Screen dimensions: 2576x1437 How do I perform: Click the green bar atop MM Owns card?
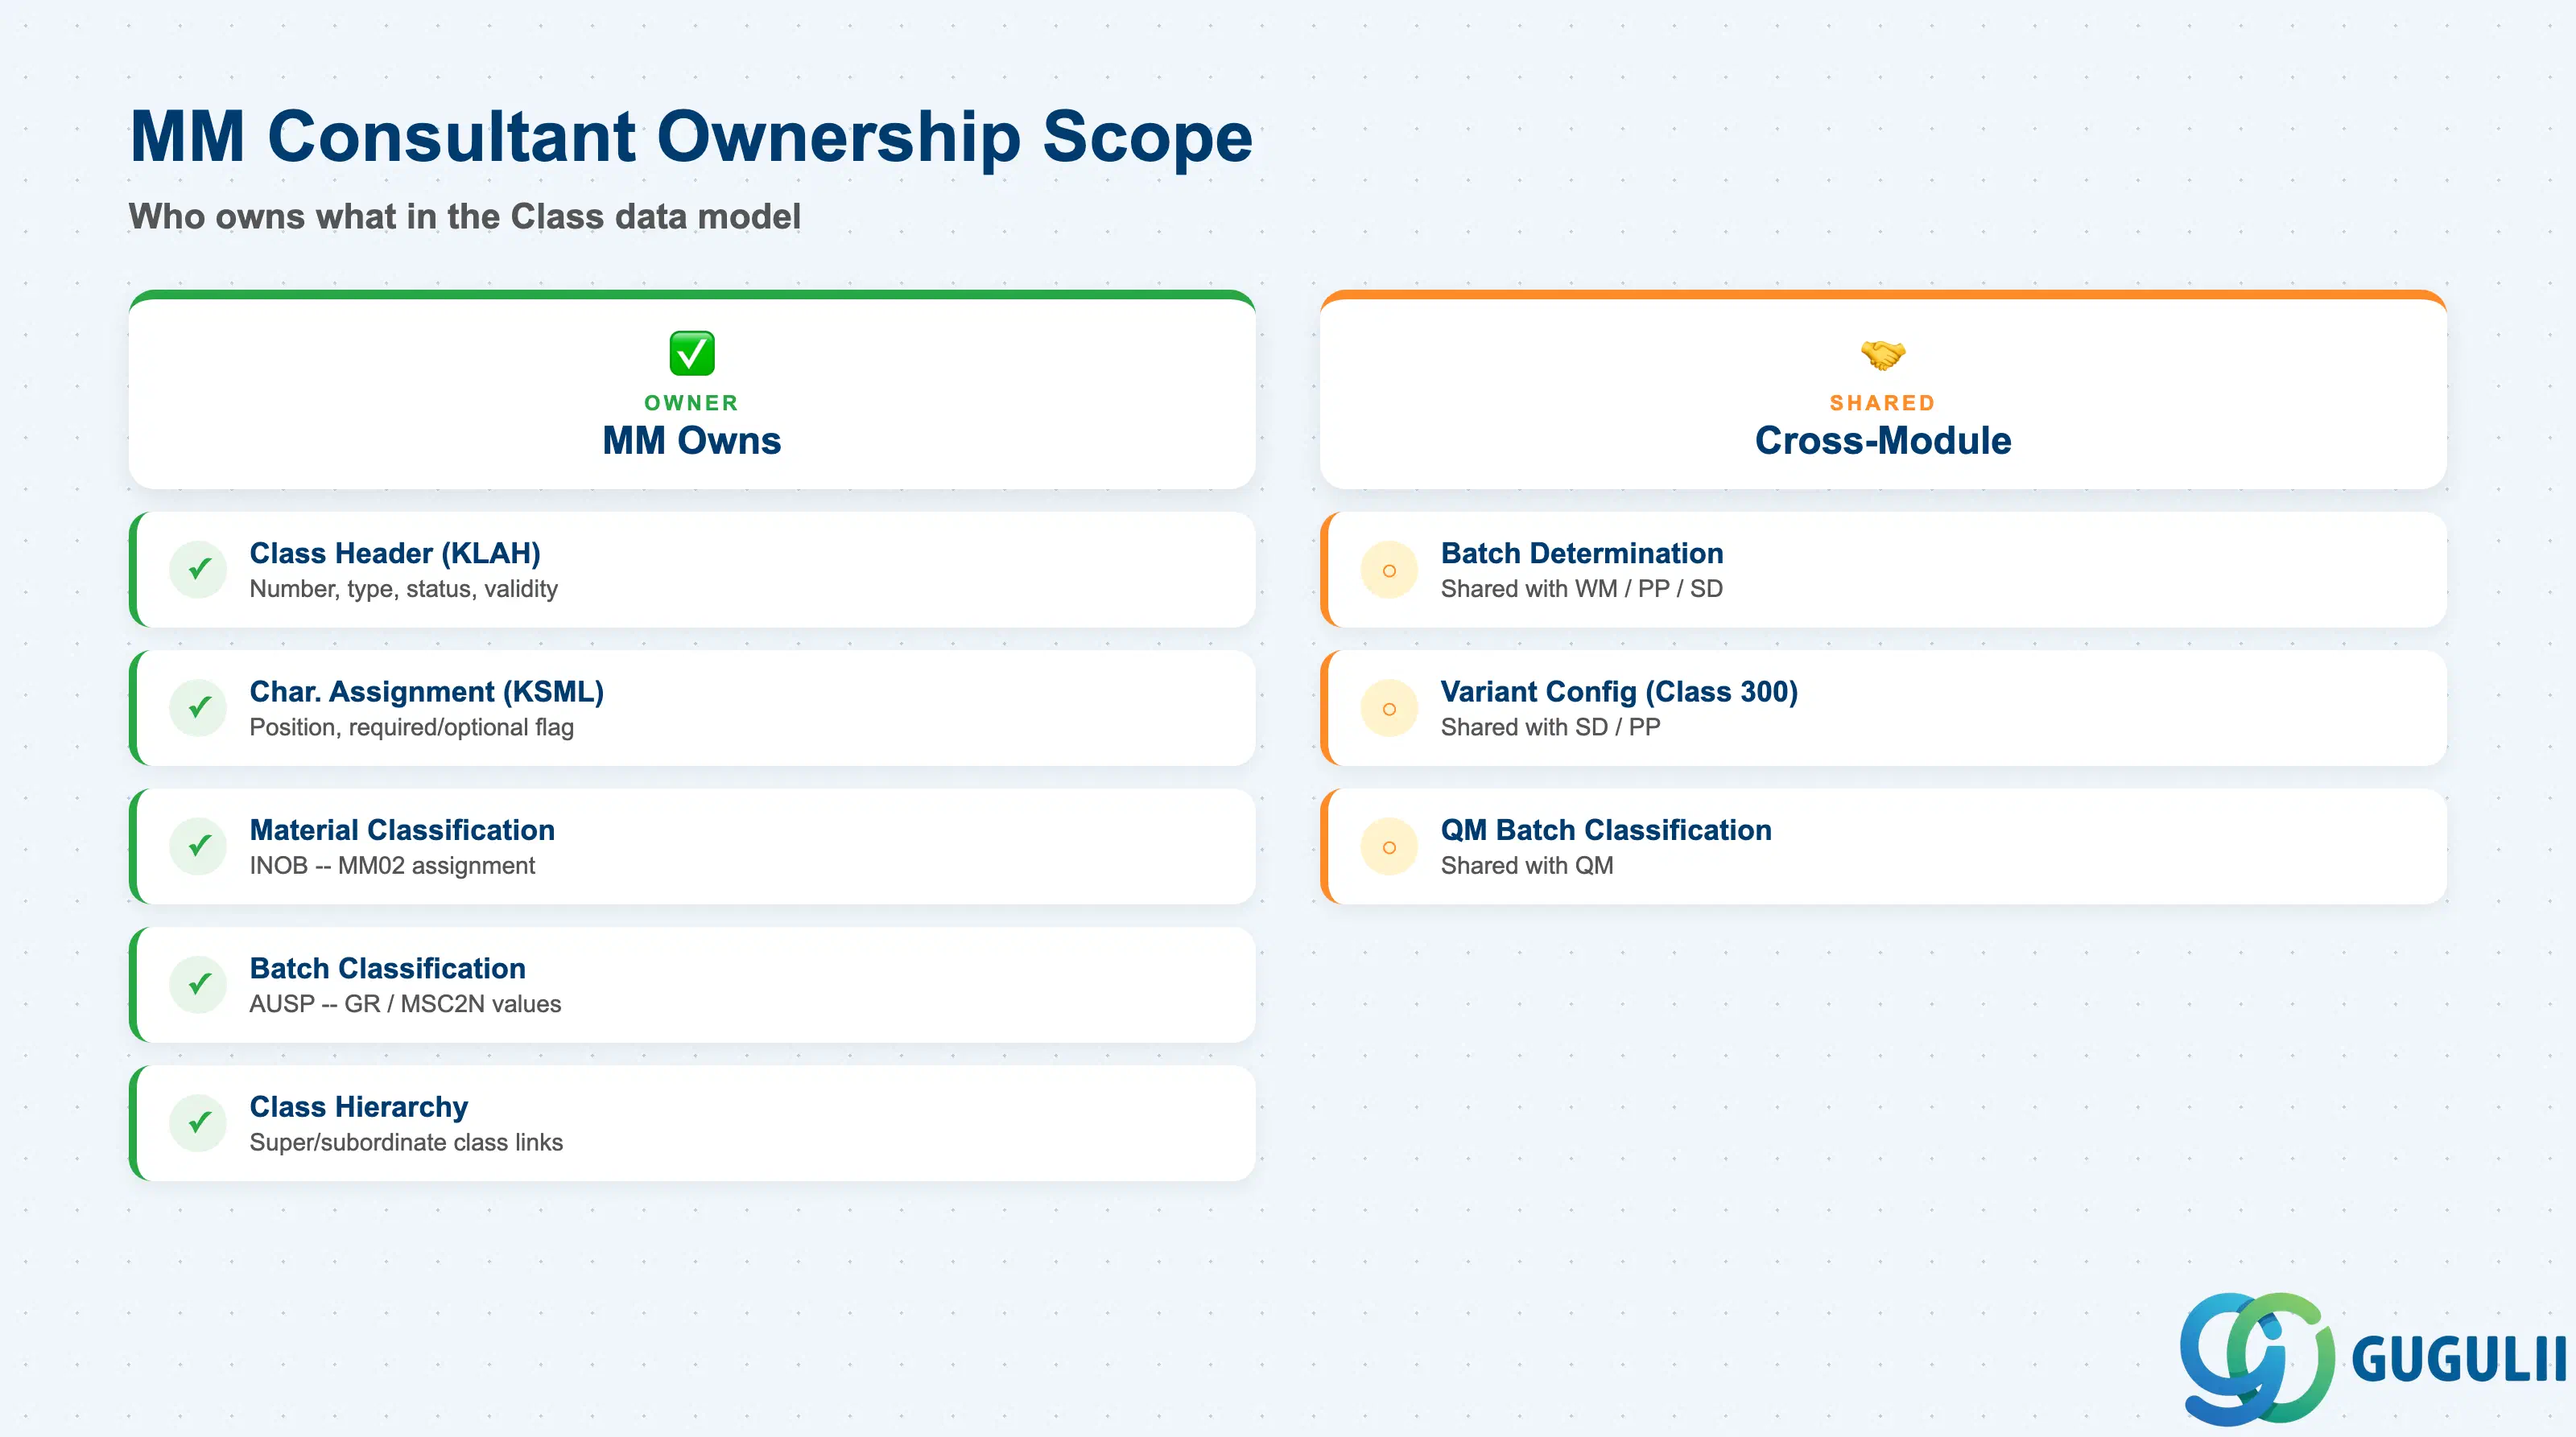(692, 294)
